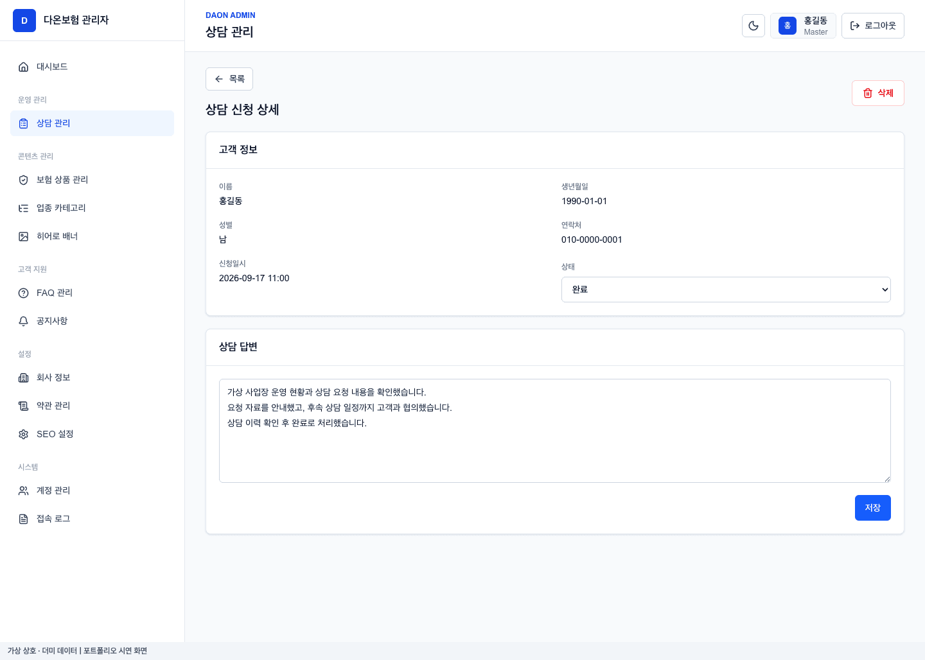
Task: Open 대시보드 in the sidebar
Action: 92,67
